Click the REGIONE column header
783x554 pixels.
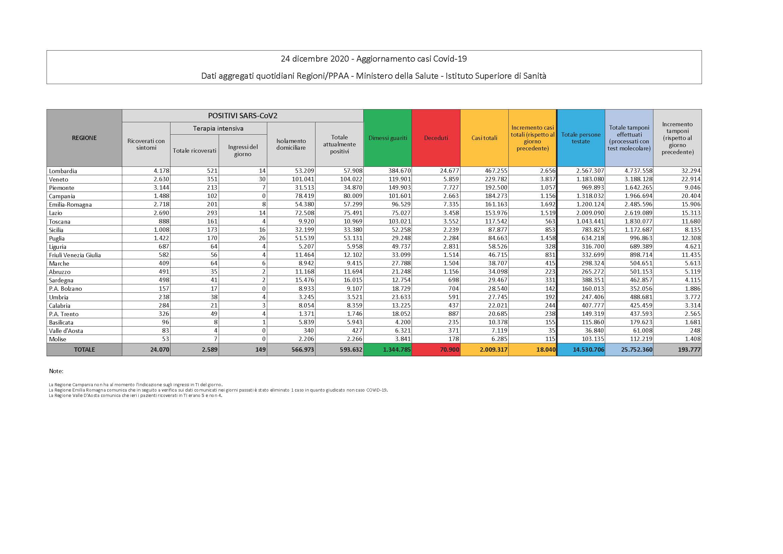click(x=84, y=138)
